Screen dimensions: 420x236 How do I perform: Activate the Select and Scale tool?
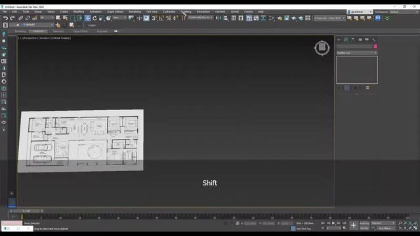click(x=102, y=18)
